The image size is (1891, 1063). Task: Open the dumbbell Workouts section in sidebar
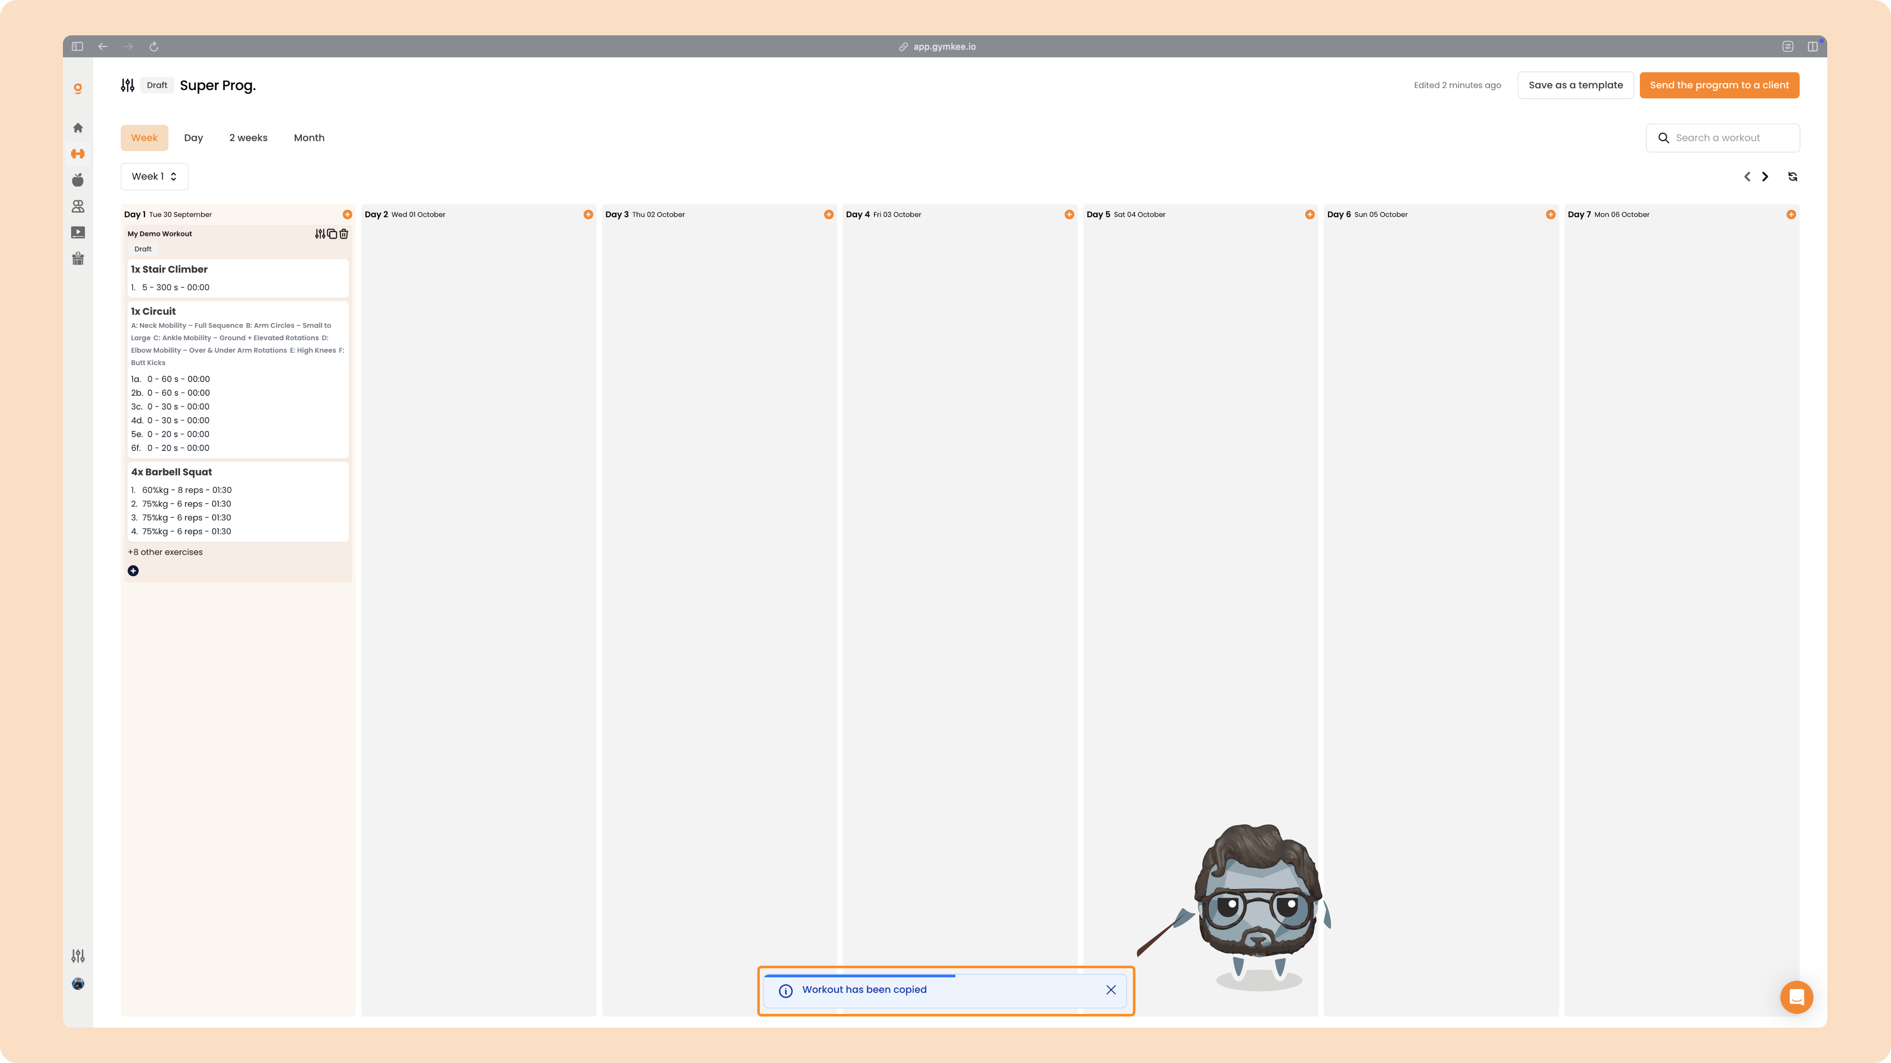(x=78, y=153)
